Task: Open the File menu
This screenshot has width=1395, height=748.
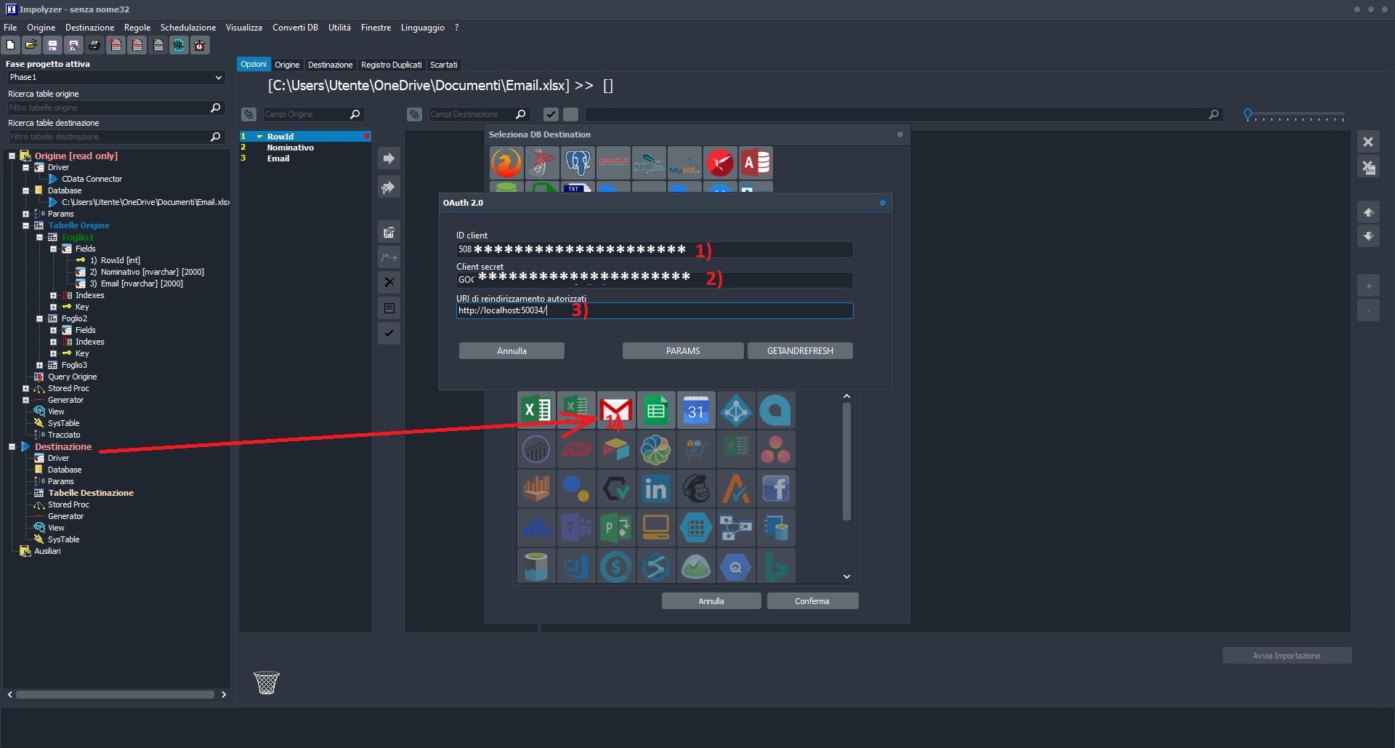Action: tap(10, 28)
